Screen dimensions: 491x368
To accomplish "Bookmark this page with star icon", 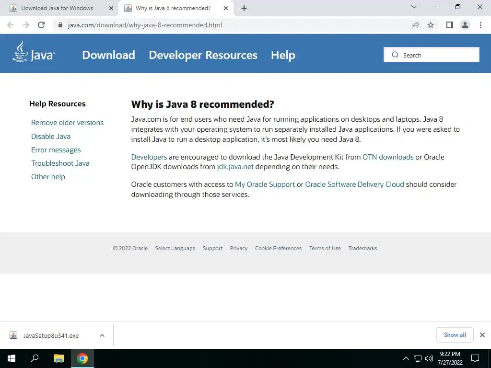I will pyautogui.click(x=431, y=25).
